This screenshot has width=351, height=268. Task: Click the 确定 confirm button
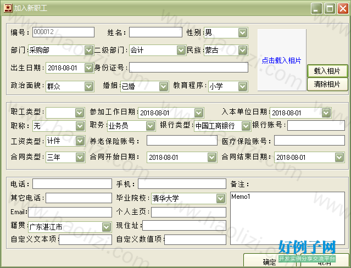click(x=270, y=261)
